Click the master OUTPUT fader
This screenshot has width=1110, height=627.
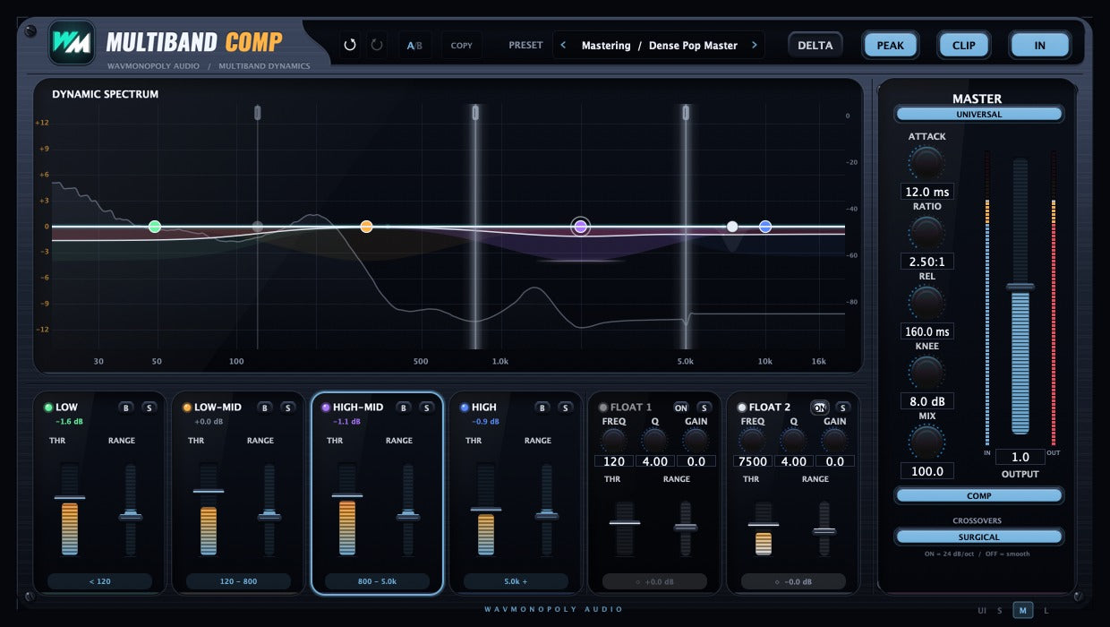tap(1020, 296)
